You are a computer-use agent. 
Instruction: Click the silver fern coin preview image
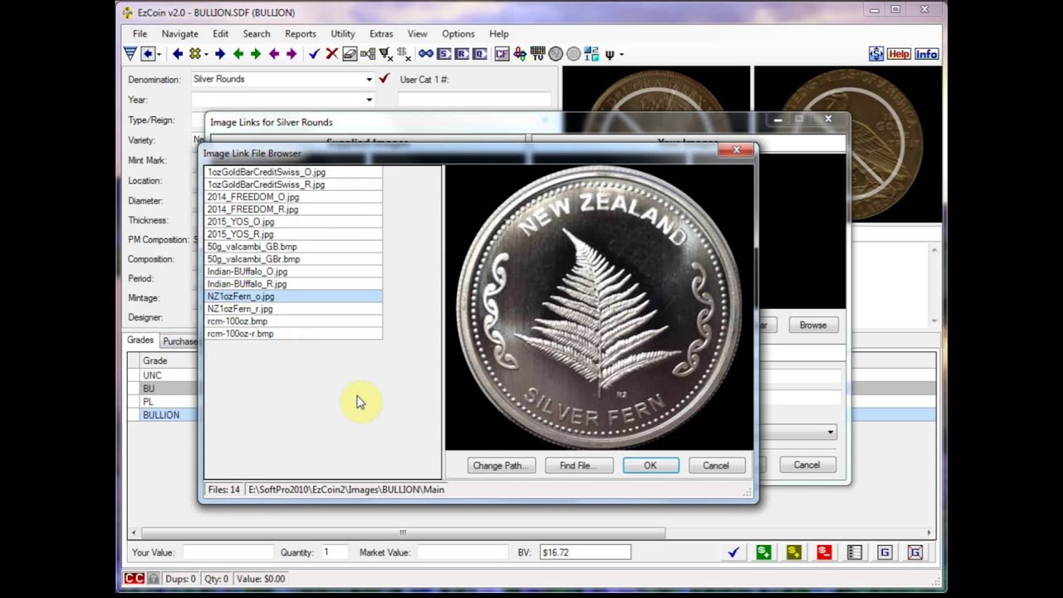(x=599, y=307)
